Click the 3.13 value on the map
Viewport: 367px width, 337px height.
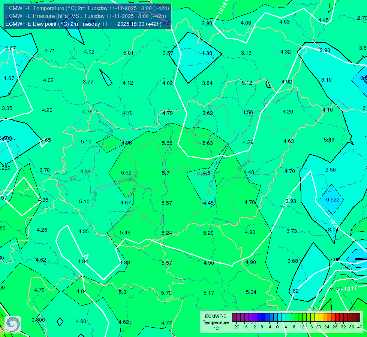click(246, 53)
